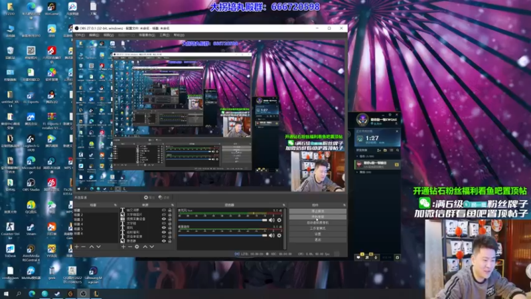
Task: Click the 开始录制 start recording button
Action: pyautogui.click(x=317, y=217)
